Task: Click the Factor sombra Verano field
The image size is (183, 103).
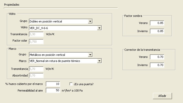Action: pyautogui.click(x=157, y=23)
